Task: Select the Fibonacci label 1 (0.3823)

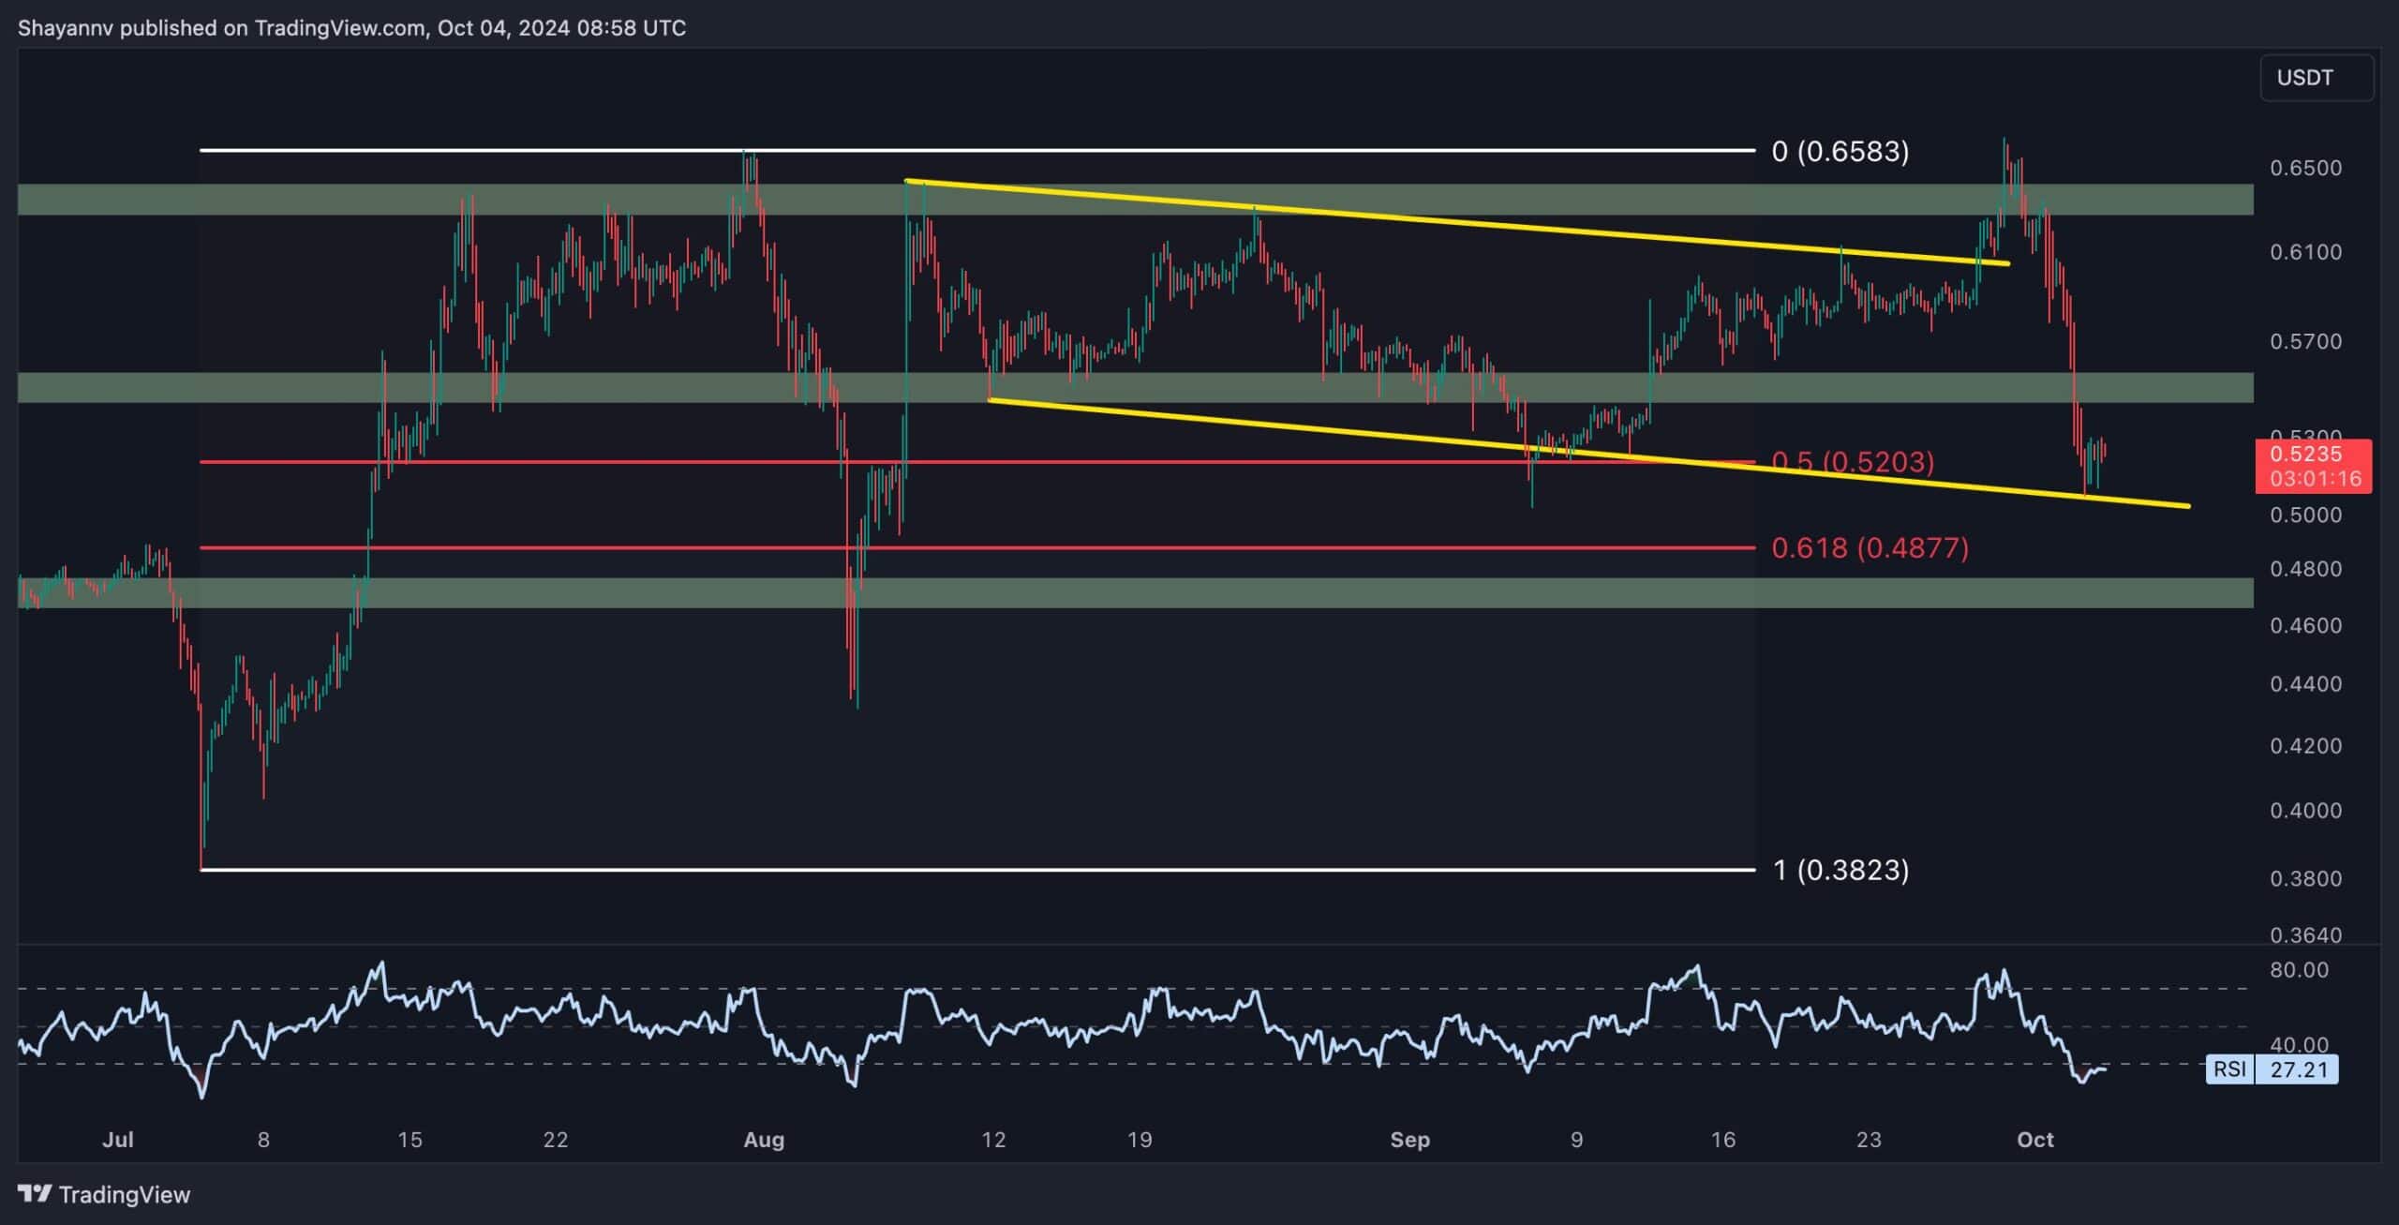Action: [1839, 871]
